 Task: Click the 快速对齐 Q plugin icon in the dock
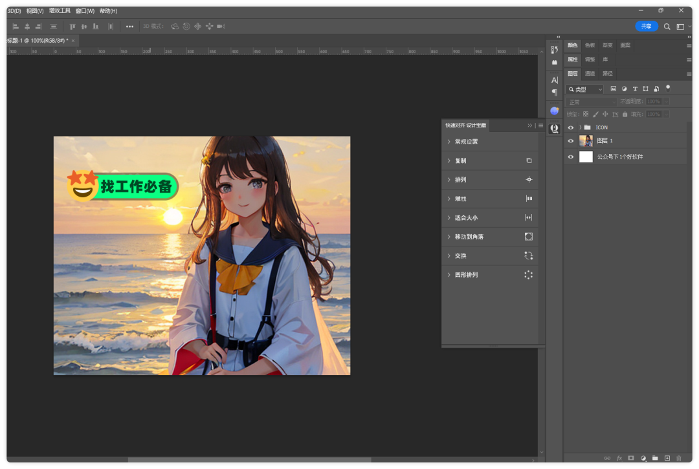point(554,129)
